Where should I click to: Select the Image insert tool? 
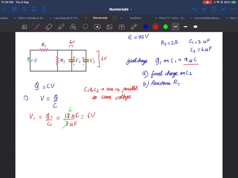110,27
